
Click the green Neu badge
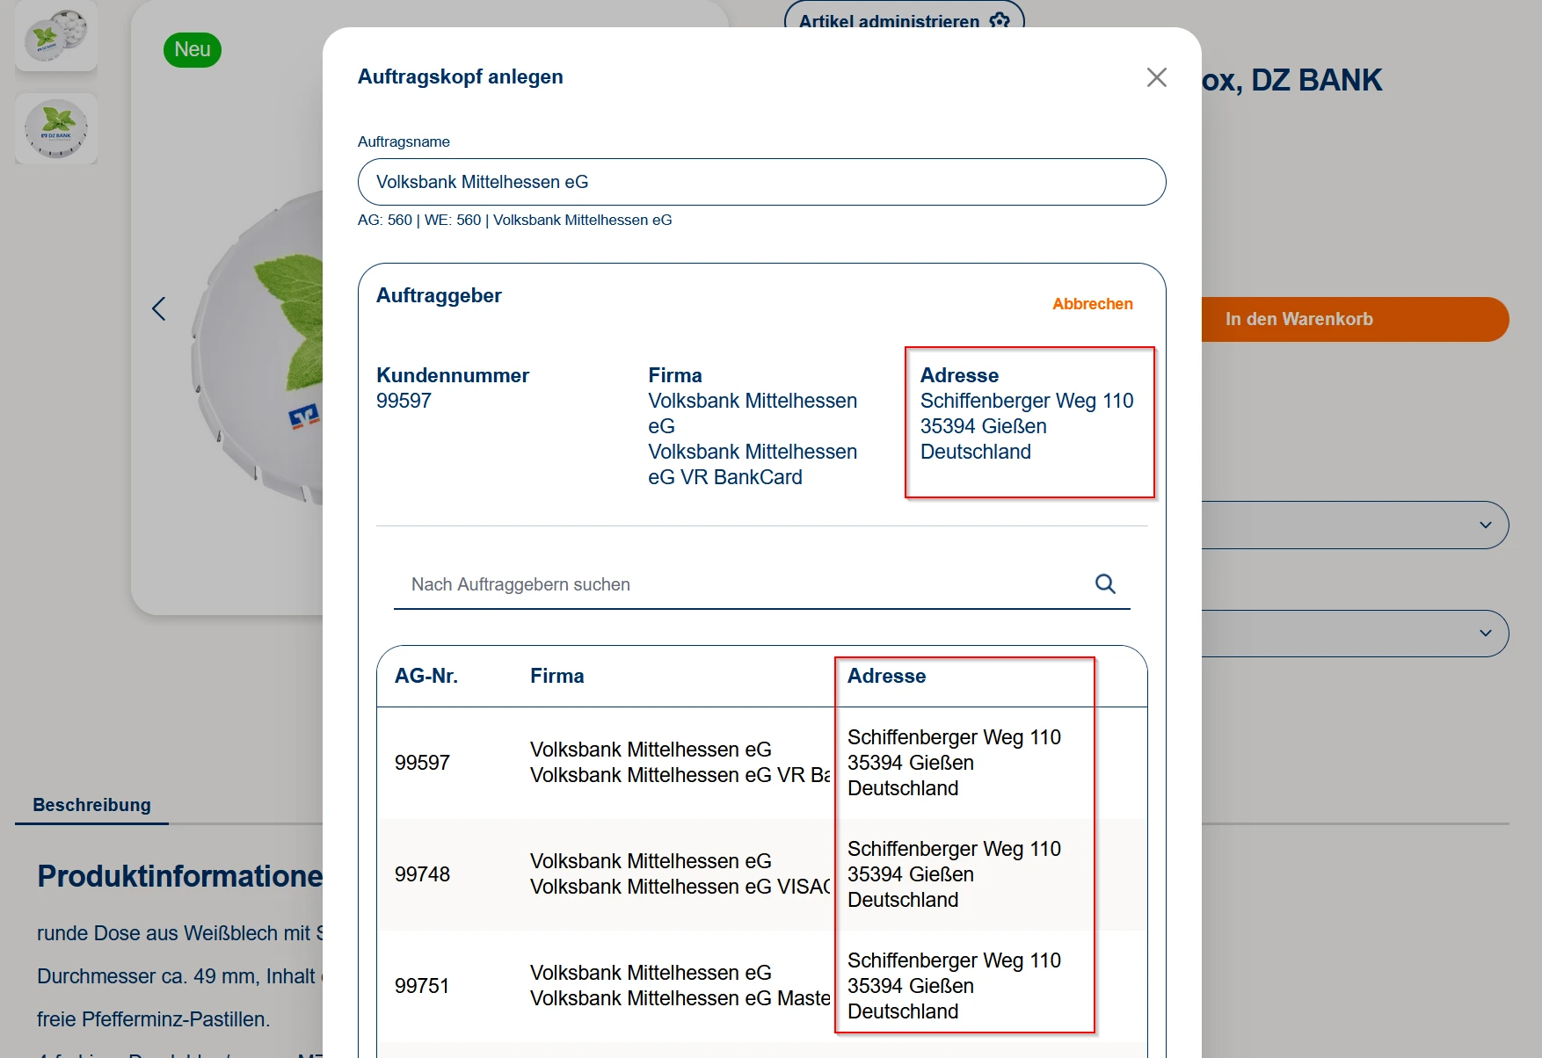[192, 50]
